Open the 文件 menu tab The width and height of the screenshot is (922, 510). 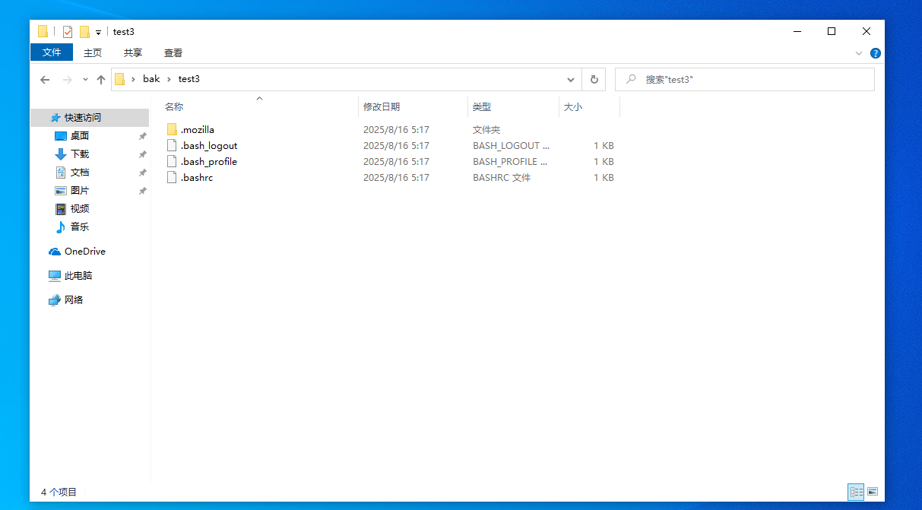pos(52,52)
